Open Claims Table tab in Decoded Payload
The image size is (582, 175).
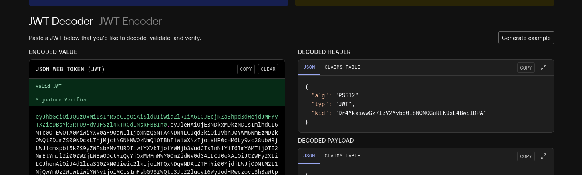[x=342, y=156]
